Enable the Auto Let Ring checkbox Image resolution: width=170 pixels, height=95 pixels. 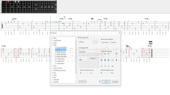point(102,42)
